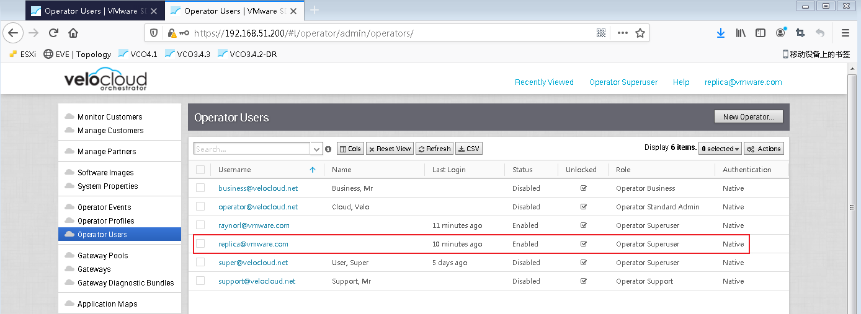Open Operator Events in the sidebar
This screenshot has height=314, width=861.
coord(104,207)
